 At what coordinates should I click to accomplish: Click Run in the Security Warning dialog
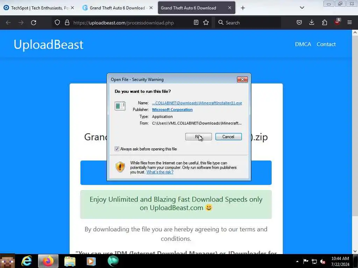[x=199, y=137]
